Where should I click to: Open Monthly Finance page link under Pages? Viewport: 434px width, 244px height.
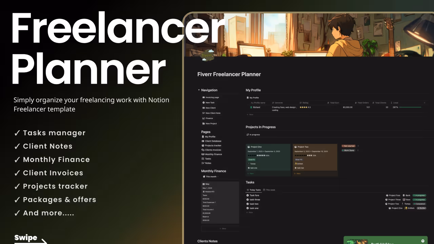[212, 154]
